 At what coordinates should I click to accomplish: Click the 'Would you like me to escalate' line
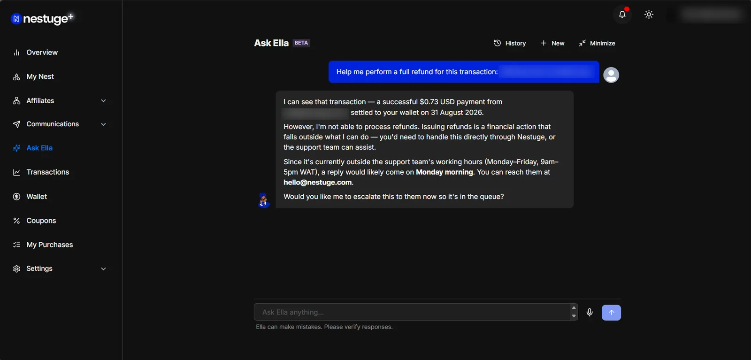[394, 197]
